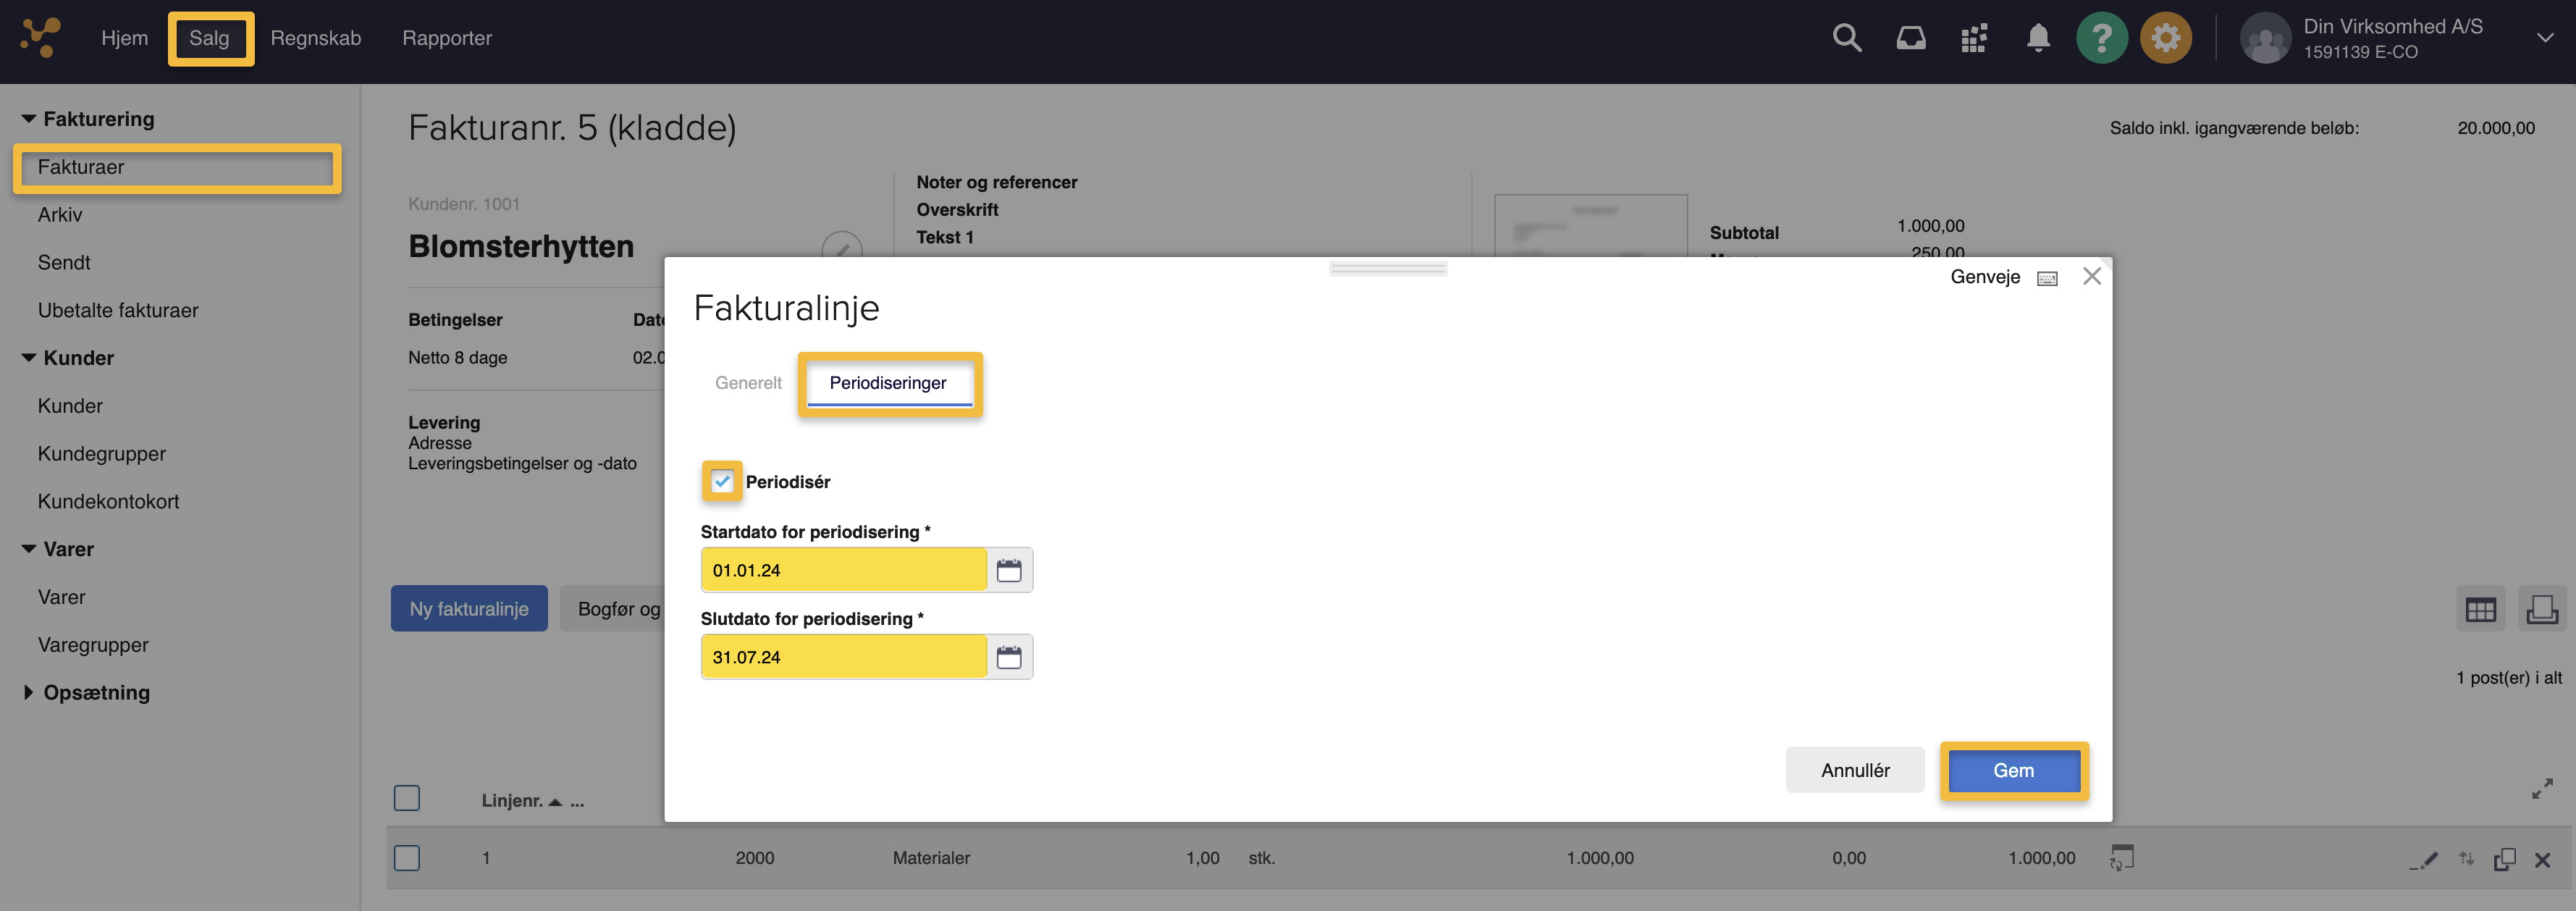Switch to the Generelt tab

(x=748, y=383)
